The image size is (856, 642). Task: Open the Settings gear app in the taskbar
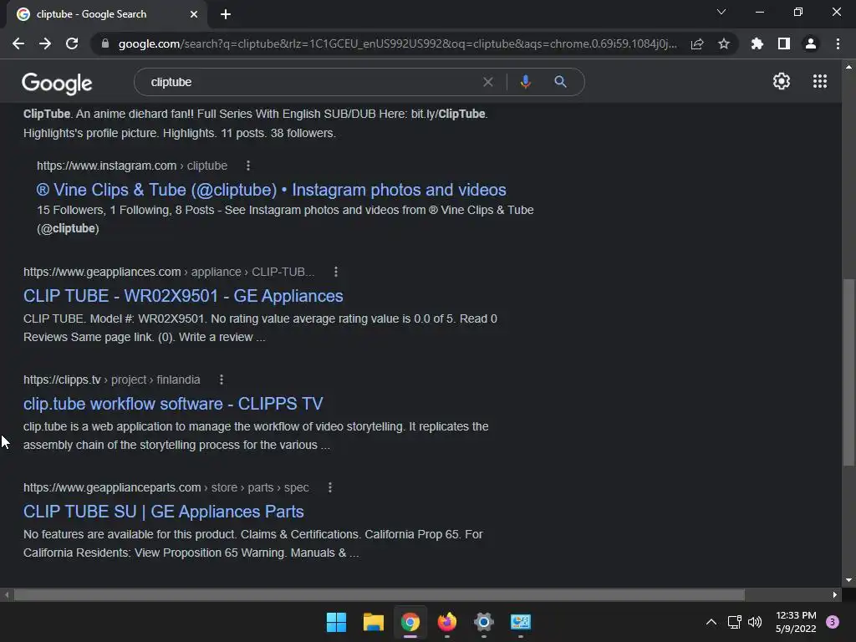pos(484,622)
